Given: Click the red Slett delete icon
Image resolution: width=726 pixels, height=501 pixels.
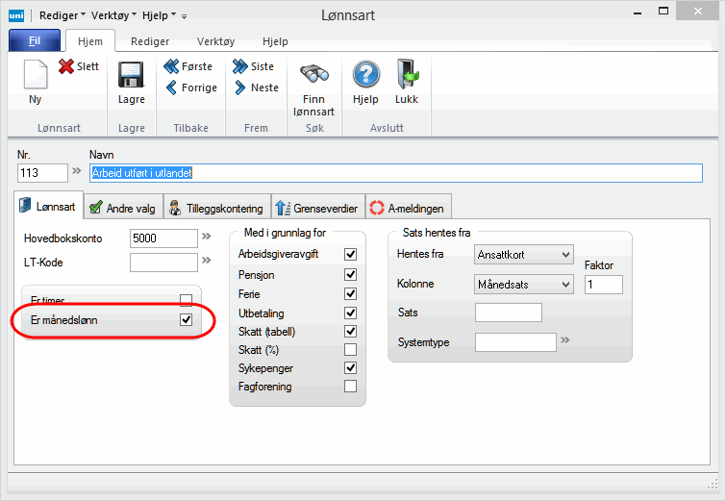Looking at the screenshot, I should pos(66,67).
